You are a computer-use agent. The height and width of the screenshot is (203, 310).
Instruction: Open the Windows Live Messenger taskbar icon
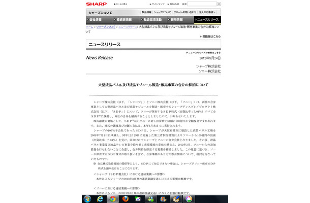(x=150, y=199)
